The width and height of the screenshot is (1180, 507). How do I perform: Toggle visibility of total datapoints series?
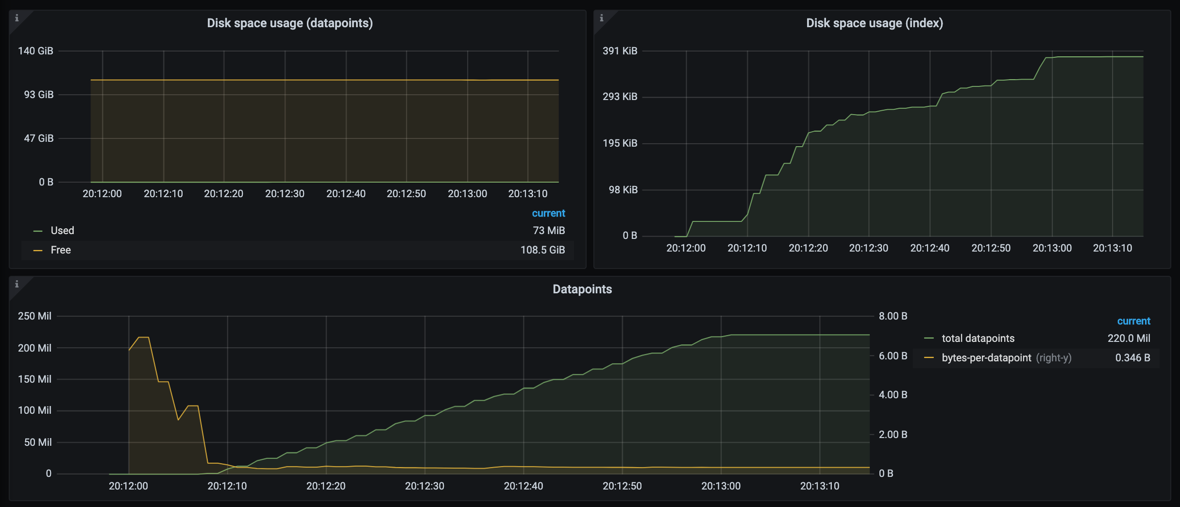tap(978, 338)
